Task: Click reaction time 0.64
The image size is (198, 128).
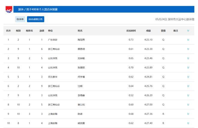Action: pyautogui.click(x=131, y=86)
